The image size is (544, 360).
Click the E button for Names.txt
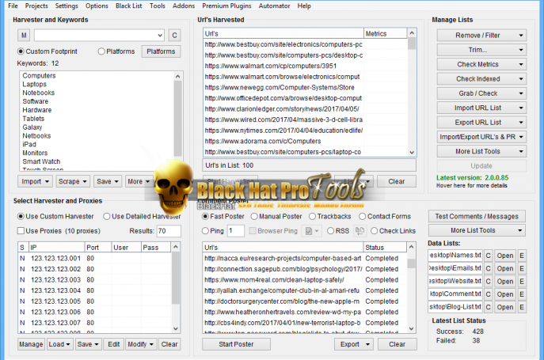522,256
